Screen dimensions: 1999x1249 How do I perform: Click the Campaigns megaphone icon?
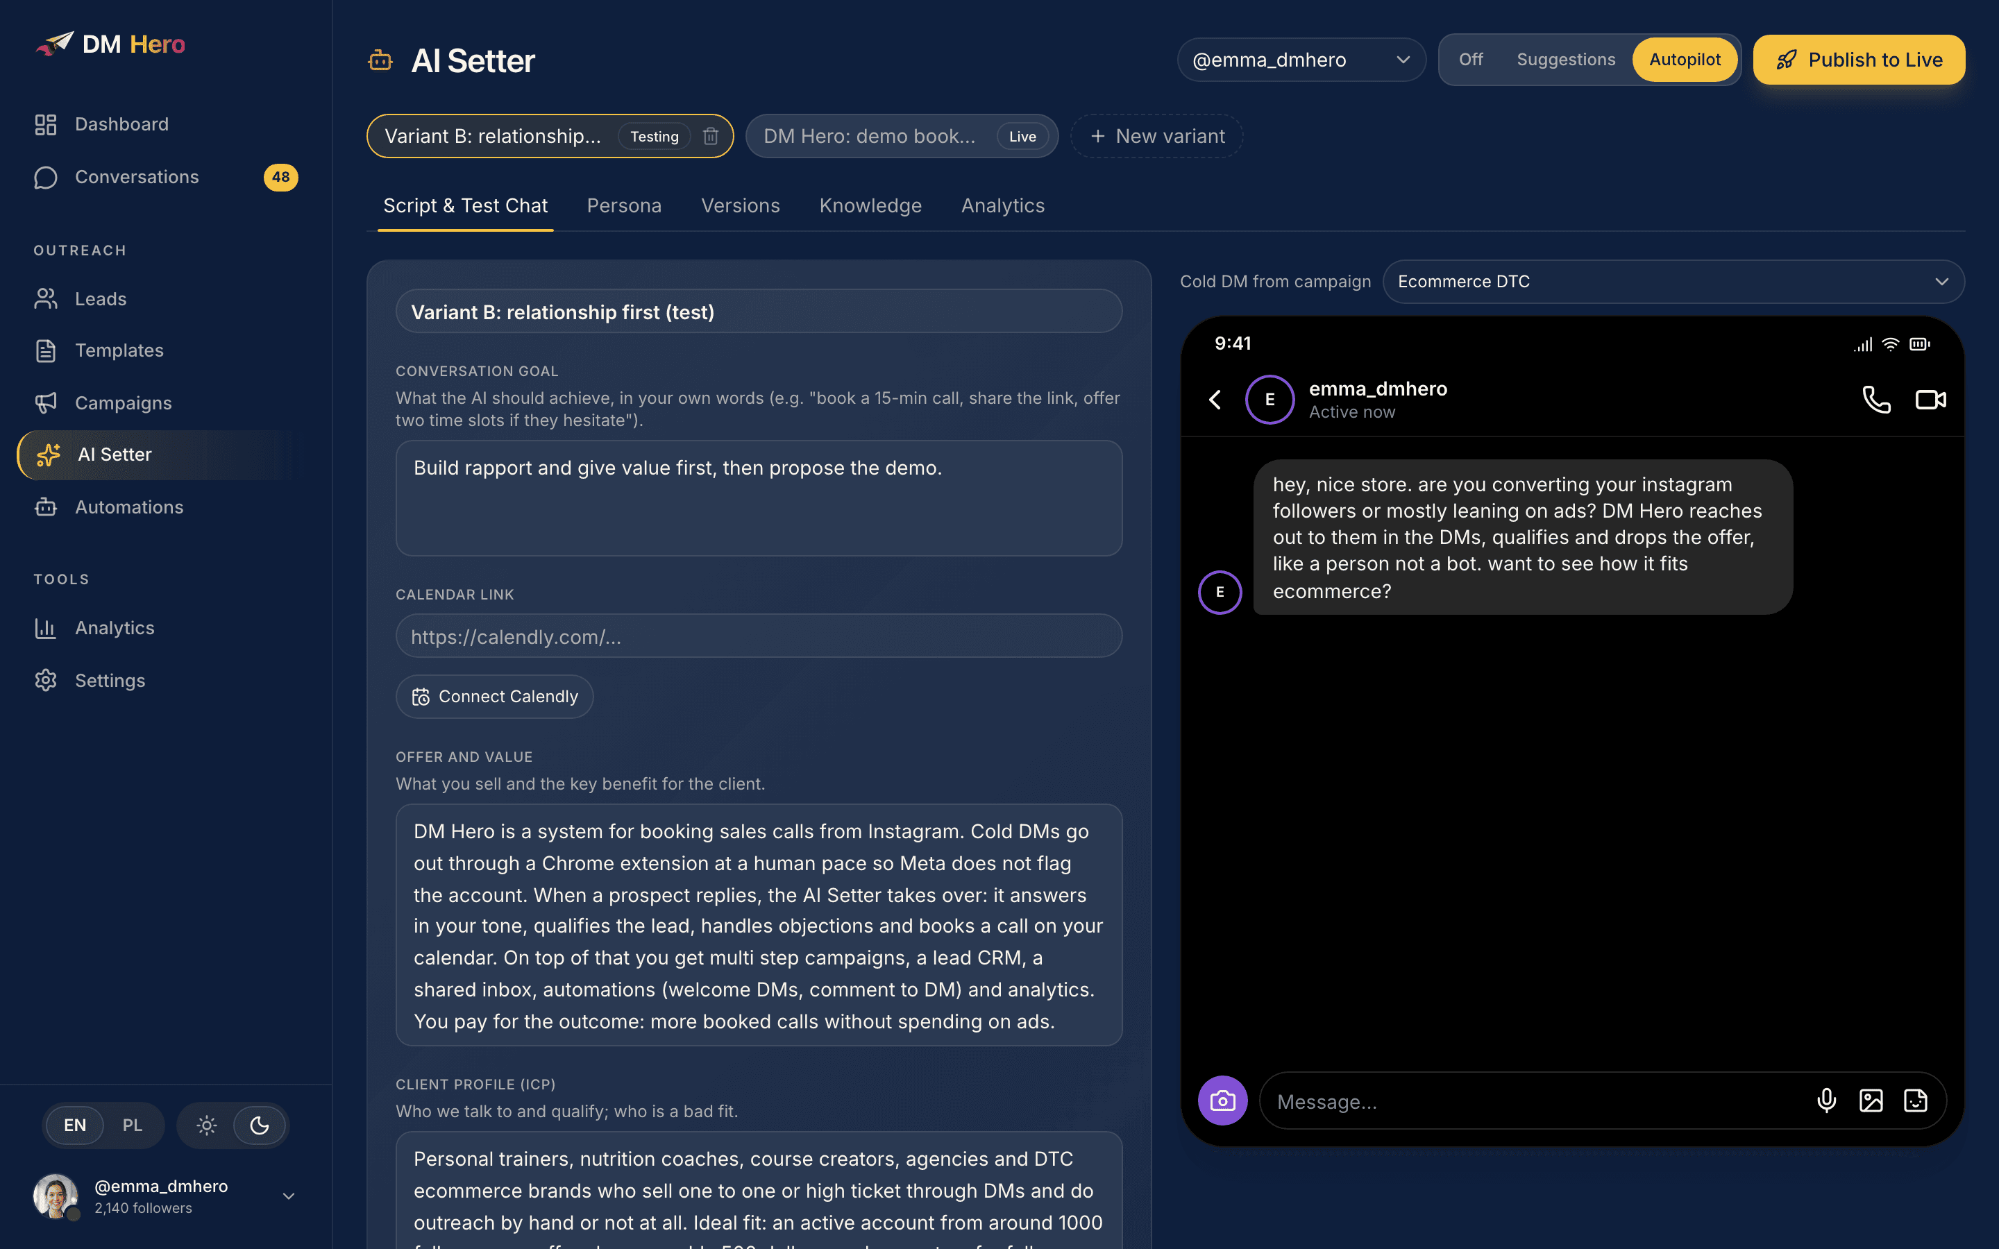coord(45,403)
